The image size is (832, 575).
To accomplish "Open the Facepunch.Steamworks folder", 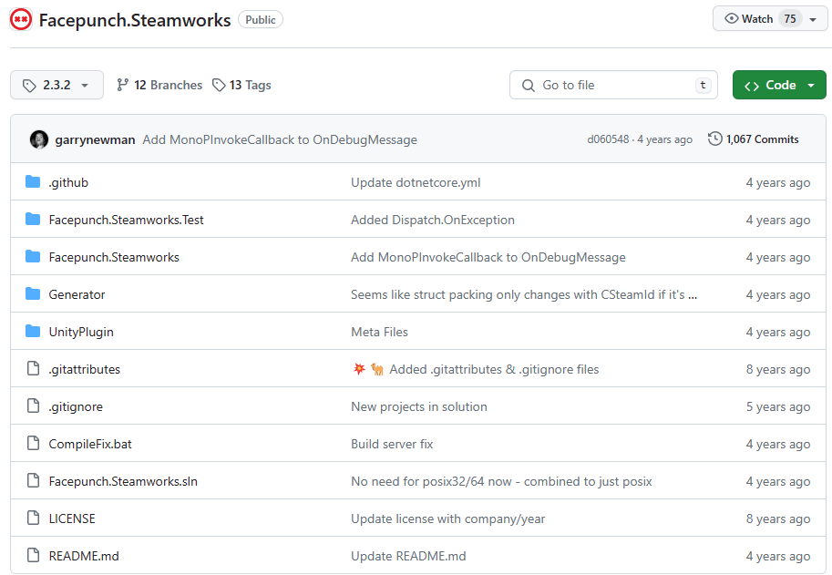I will click(114, 257).
